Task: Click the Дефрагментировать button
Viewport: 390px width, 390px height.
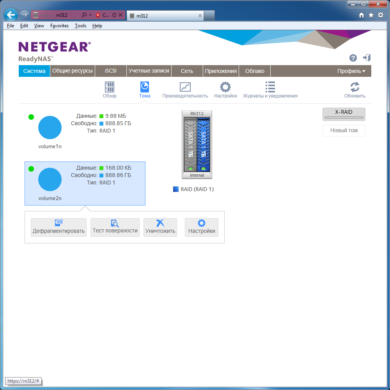Action: coord(59,227)
